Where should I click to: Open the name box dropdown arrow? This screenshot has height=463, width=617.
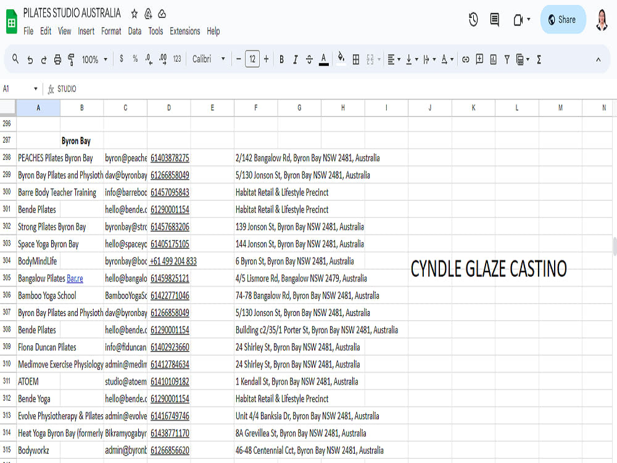35,89
